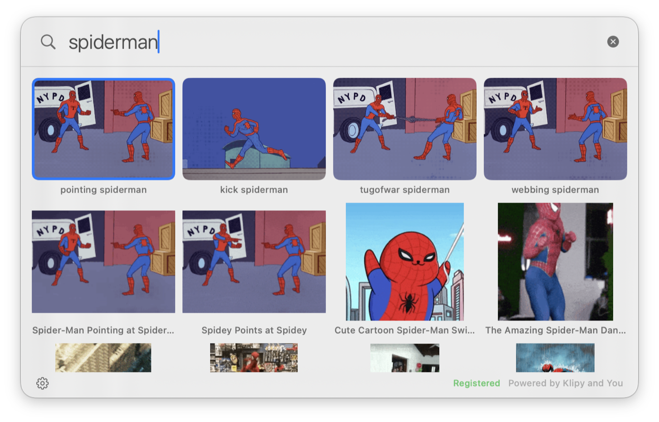This screenshot has height=422, width=659.
Task: Select the kick spiderman GIF thumbnail
Action: coord(254,129)
